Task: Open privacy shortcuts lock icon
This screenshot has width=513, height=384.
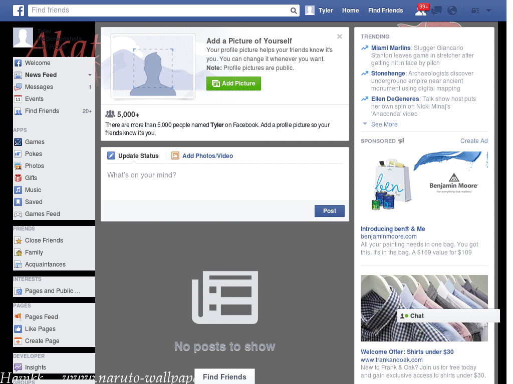Action: pos(475,11)
